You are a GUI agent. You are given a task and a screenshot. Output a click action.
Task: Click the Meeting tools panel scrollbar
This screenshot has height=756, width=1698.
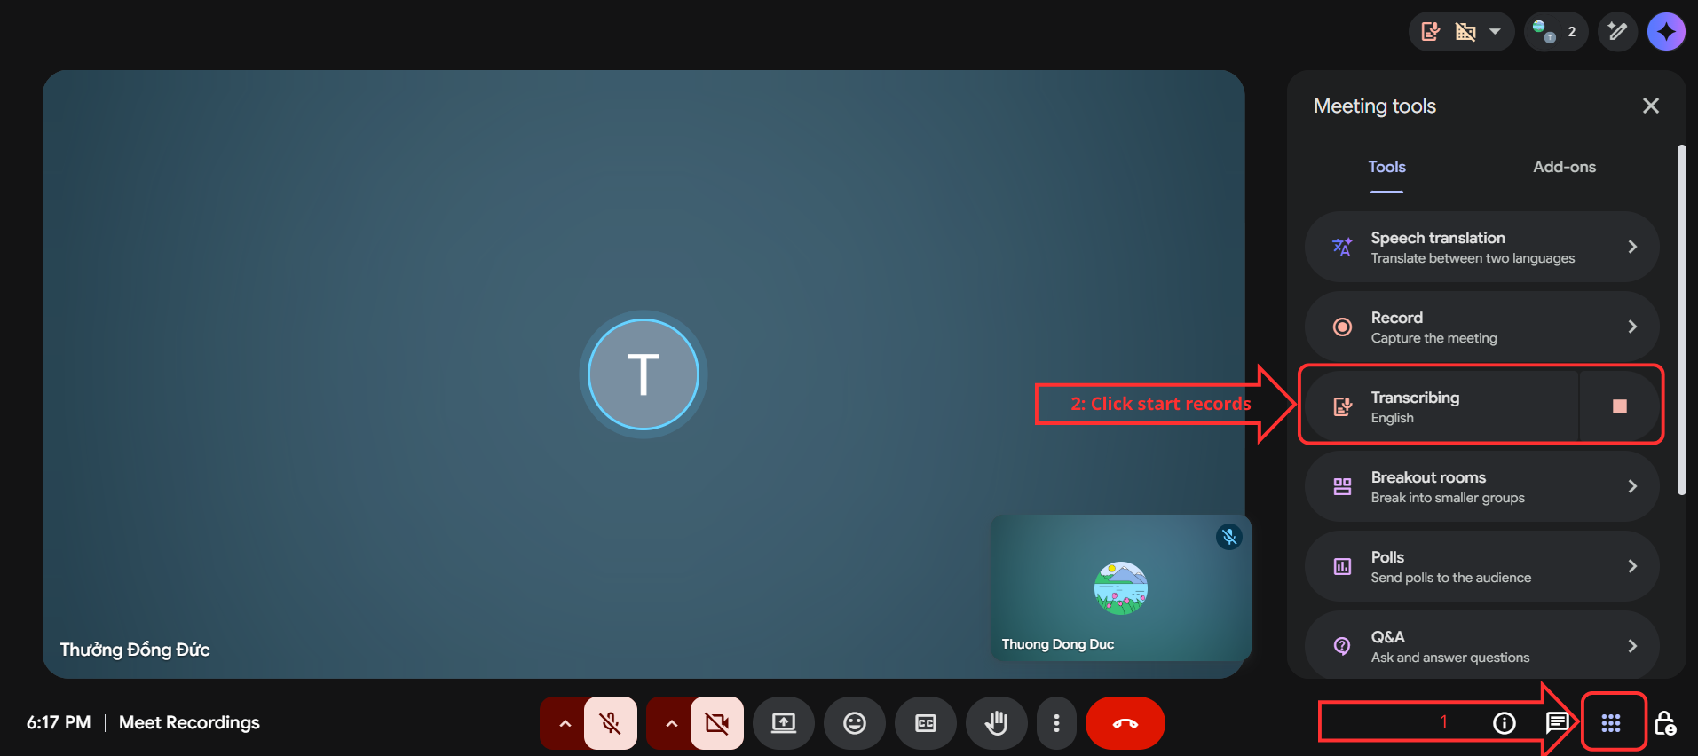pos(1681,319)
